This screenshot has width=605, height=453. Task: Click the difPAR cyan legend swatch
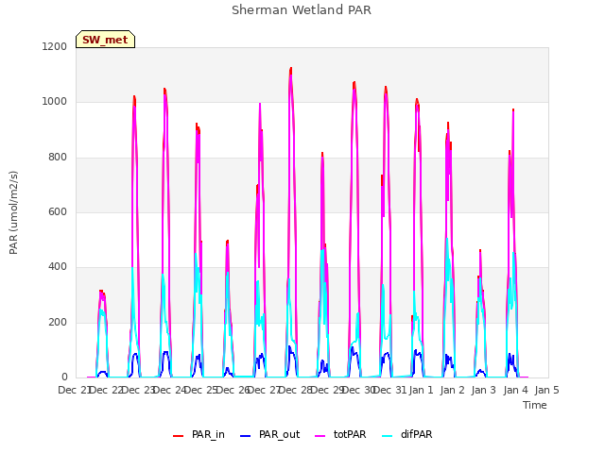pos(387,436)
